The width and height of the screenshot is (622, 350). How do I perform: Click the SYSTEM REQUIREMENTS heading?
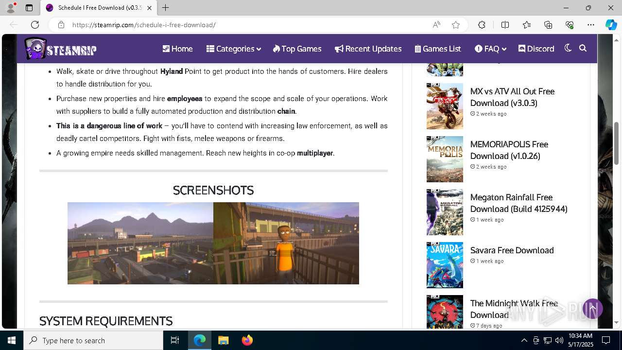point(106,321)
